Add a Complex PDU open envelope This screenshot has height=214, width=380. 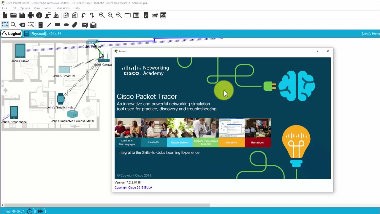click(x=93, y=25)
